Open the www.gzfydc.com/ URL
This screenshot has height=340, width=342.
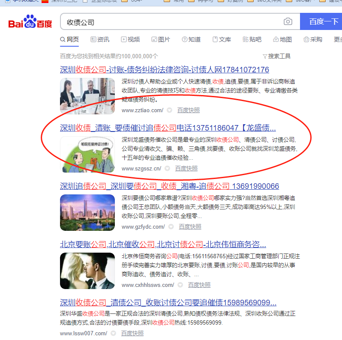pyautogui.click(x=143, y=227)
